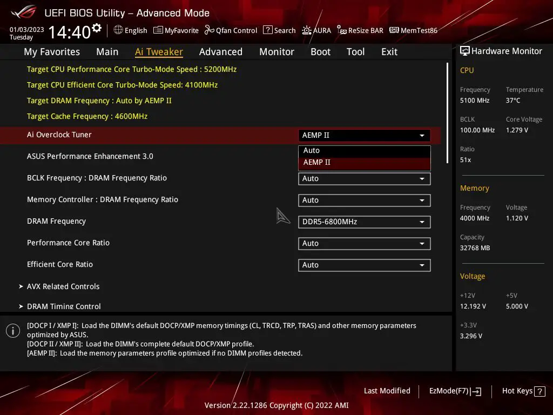Click Last Modified button

point(387,391)
